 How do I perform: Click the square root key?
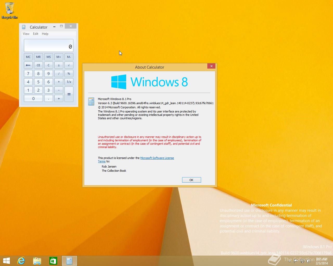[x=69, y=65]
